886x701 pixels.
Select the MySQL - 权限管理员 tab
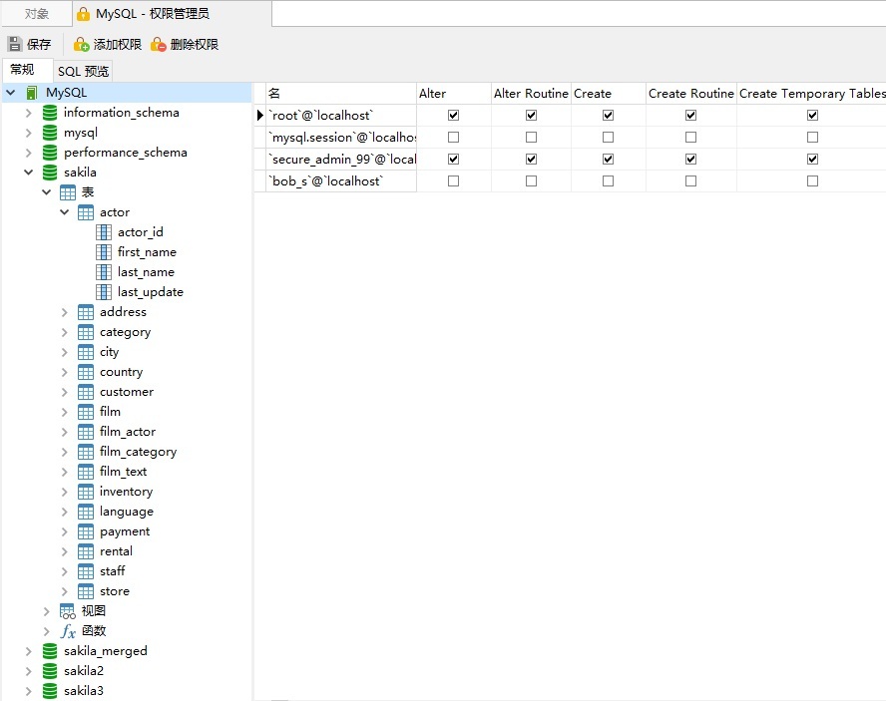(173, 14)
